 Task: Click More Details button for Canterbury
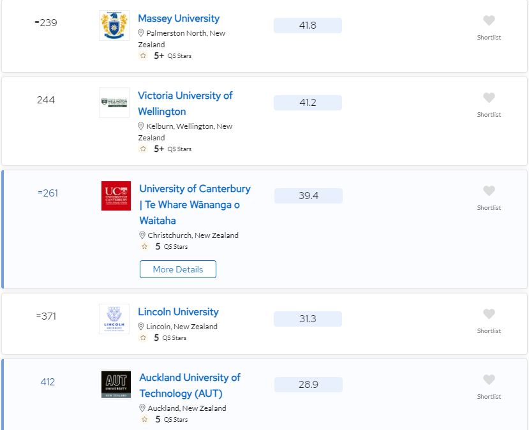178,269
